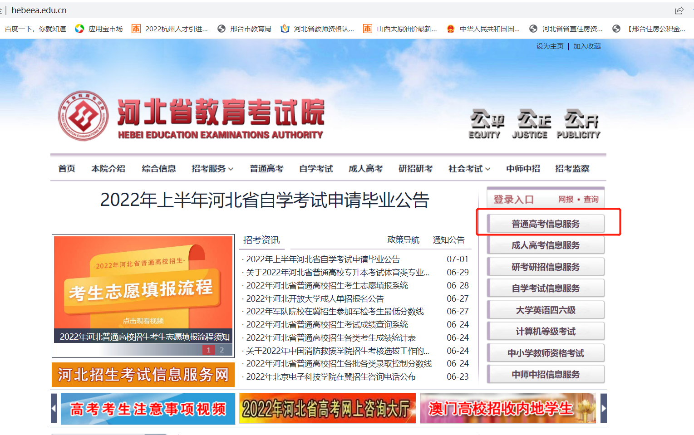Open the 邢台市教育局 bookmark globe icon
The height and width of the screenshot is (435, 694).
(221, 29)
